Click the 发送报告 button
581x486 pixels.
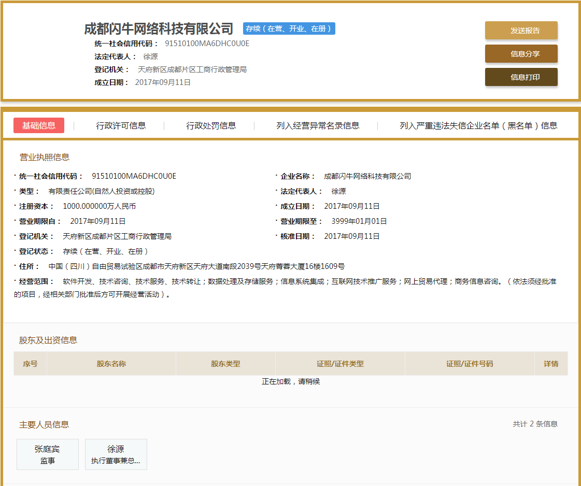[x=521, y=31]
